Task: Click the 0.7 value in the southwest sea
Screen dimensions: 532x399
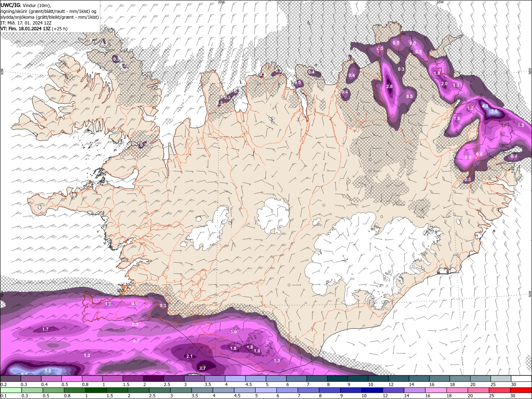Action: coord(136,340)
